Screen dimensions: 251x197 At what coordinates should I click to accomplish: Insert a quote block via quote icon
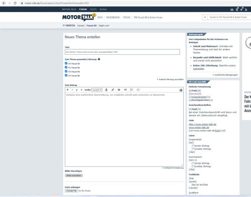tap(119, 90)
